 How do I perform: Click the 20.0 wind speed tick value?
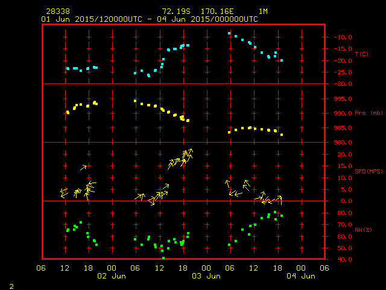tap(344, 155)
